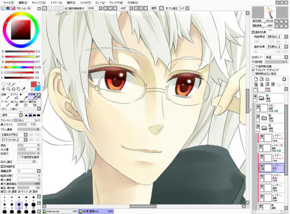Hide the 色 folder via eye icon
Viewport: 290px width, 214px height.
tap(255, 96)
